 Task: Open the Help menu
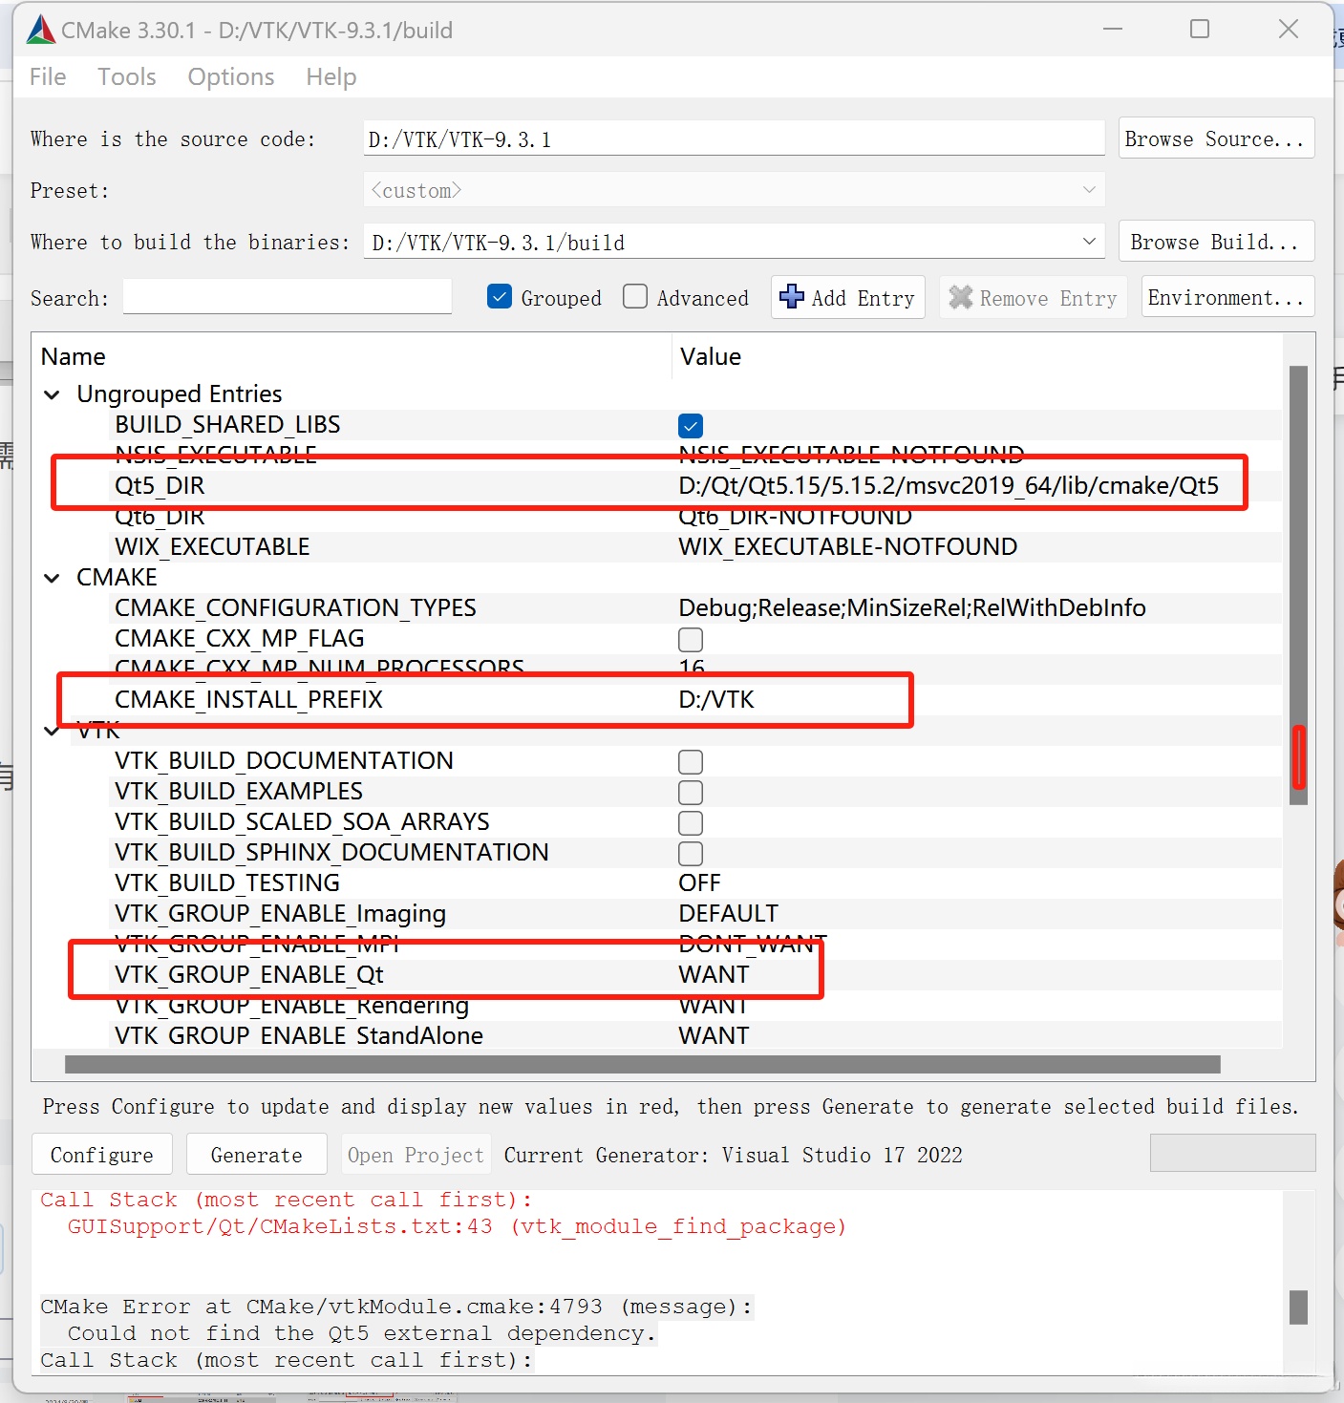tap(331, 76)
